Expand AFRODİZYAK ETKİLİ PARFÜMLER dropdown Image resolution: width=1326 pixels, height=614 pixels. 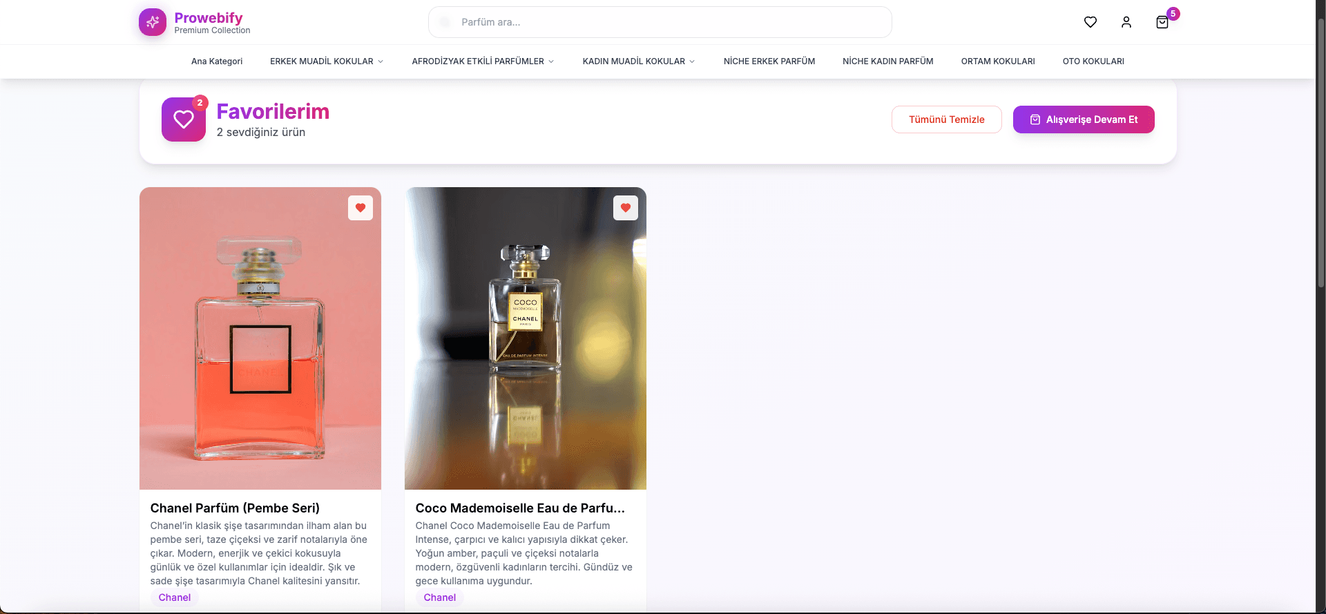click(483, 61)
